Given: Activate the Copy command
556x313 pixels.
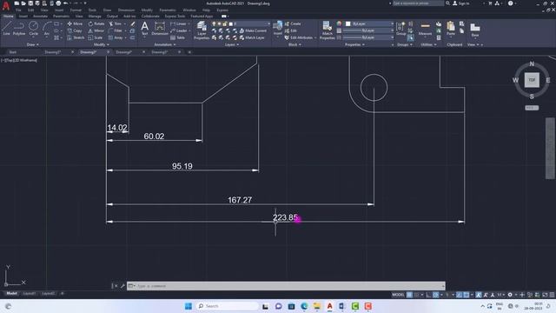Looking at the screenshot, I should pyautogui.click(x=75, y=31).
